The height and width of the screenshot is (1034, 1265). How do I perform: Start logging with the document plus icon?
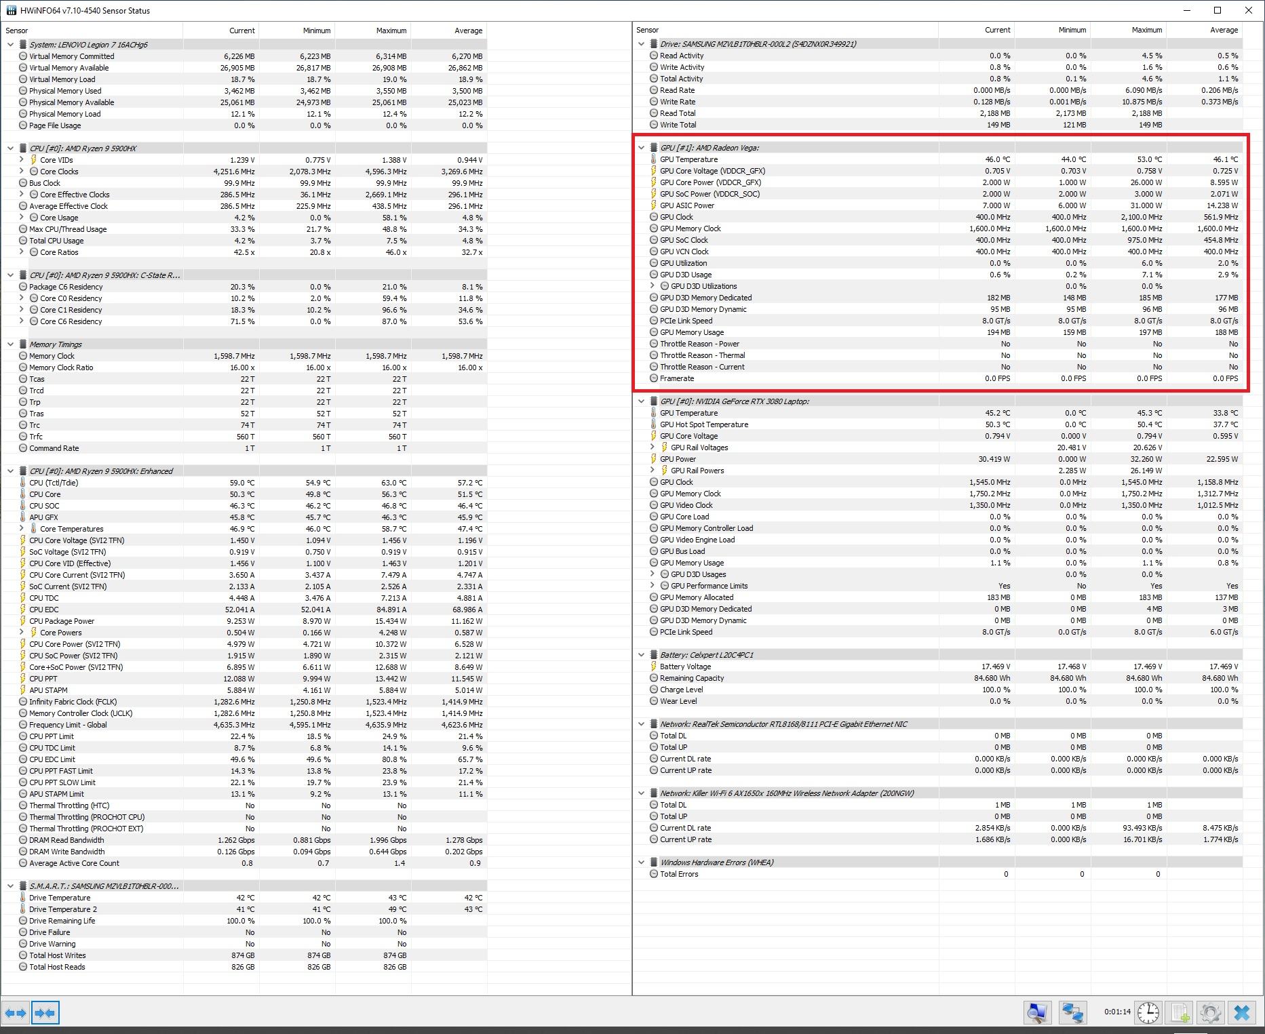(x=1180, y=1013)
